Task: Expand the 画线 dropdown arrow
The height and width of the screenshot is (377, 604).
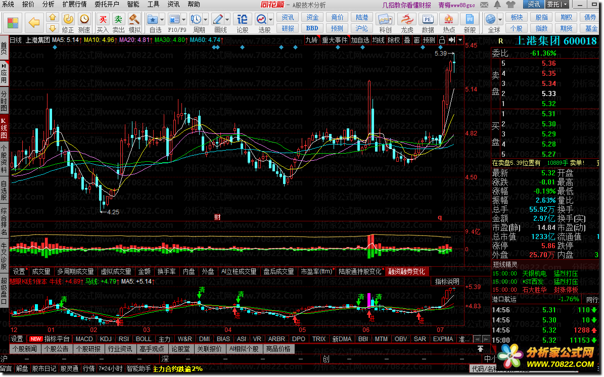Action: click(x=227, y=19)
